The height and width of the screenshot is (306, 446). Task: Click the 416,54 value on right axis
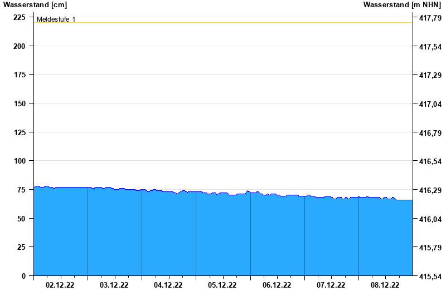click(x=430, y=162)
